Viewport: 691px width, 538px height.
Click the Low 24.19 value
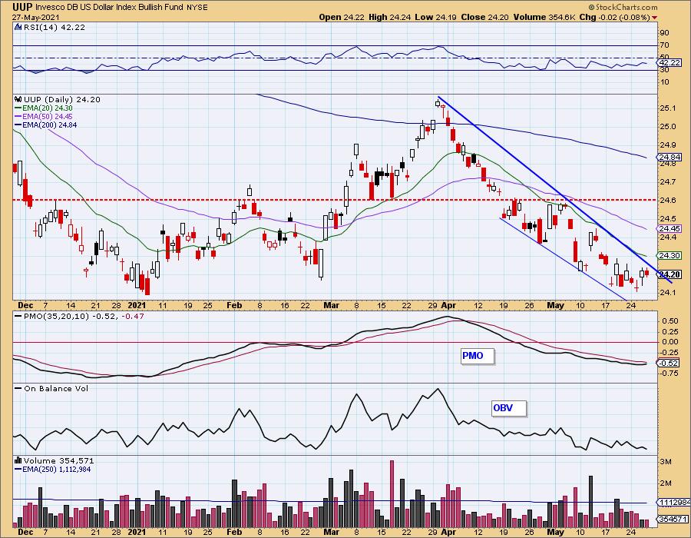click(435, 17)
